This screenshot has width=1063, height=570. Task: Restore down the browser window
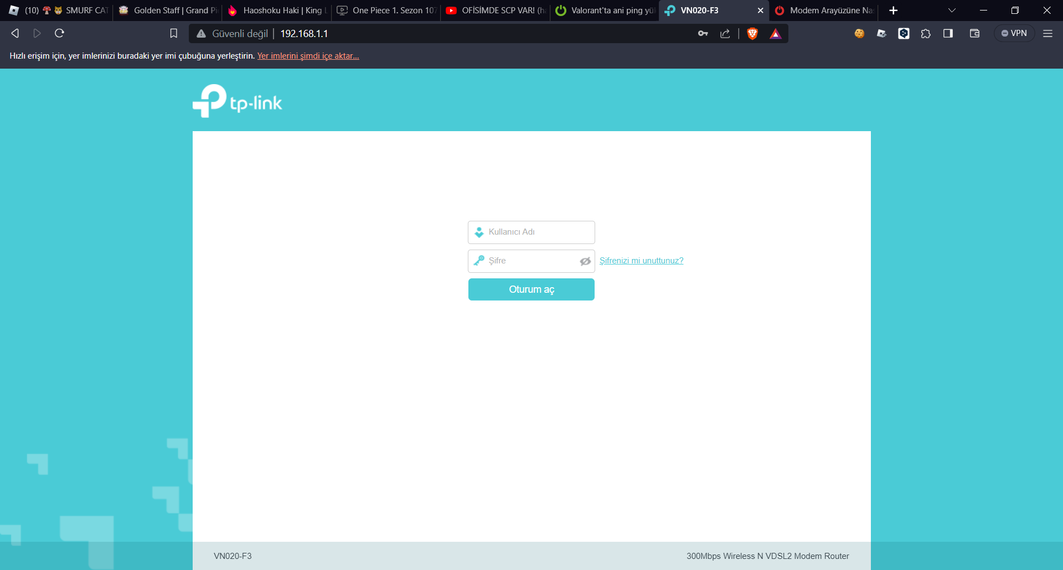click(1015, 11)
